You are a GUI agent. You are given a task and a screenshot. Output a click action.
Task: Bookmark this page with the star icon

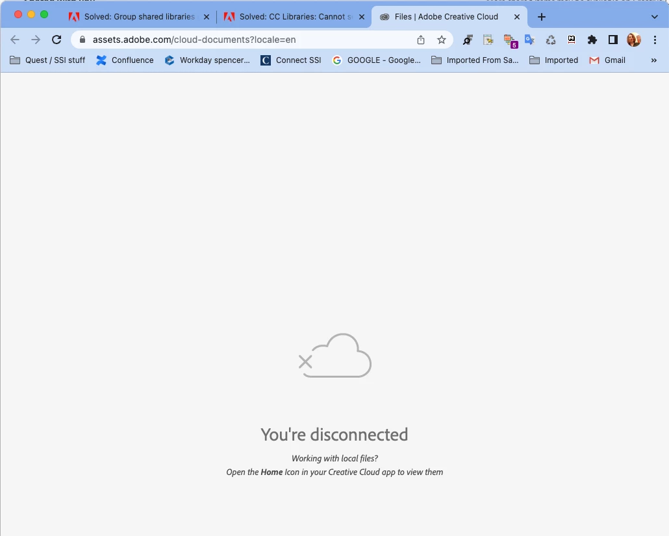tap(442, 40)
